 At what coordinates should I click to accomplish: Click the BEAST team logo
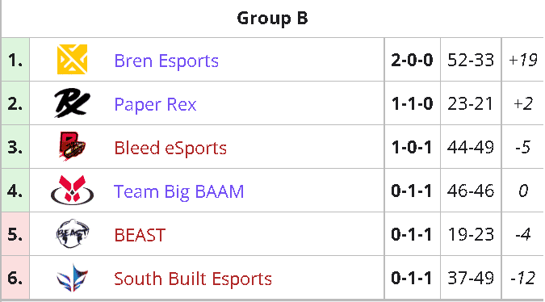[x=72, y=233]
